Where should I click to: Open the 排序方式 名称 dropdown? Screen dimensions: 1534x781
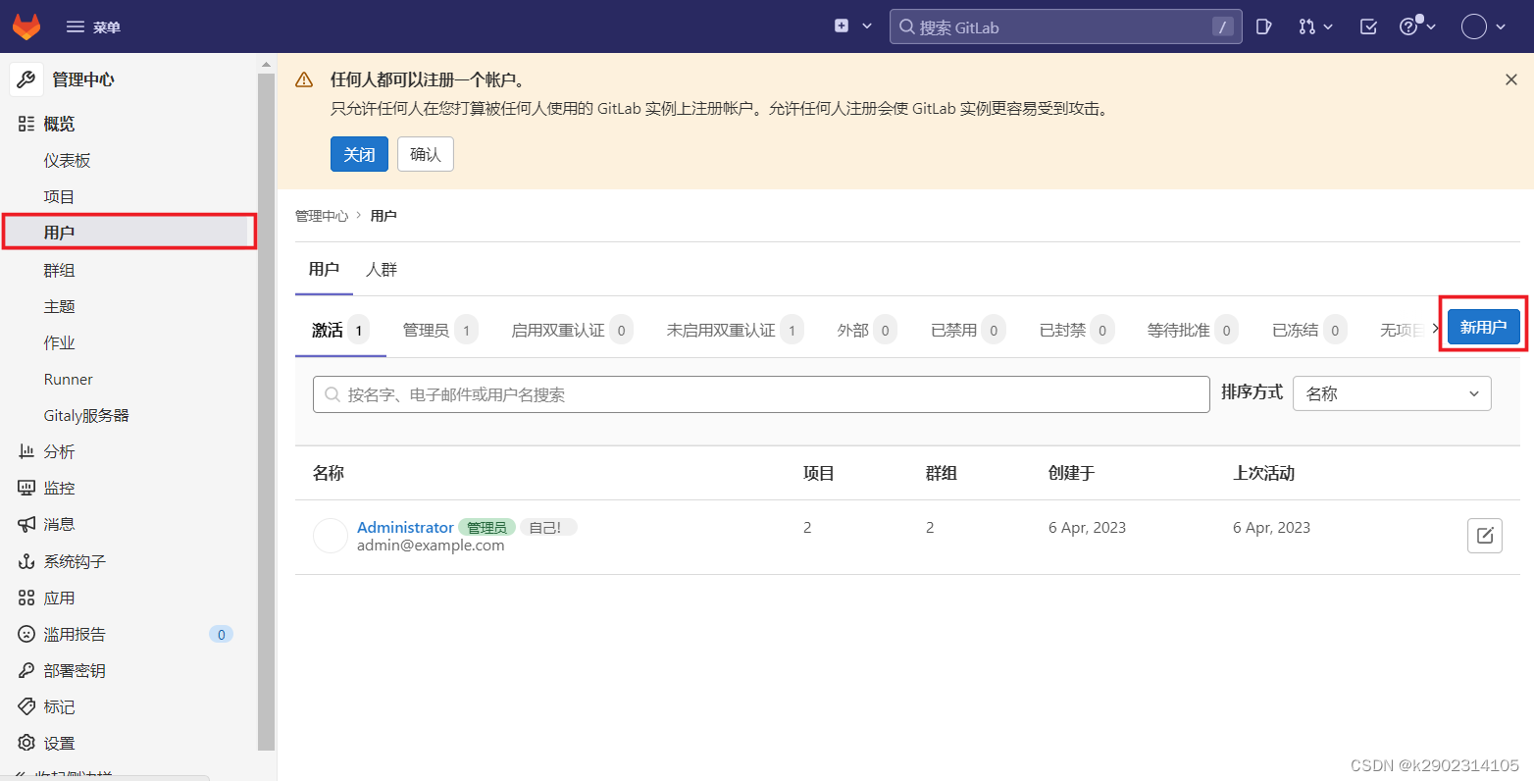1392,393
